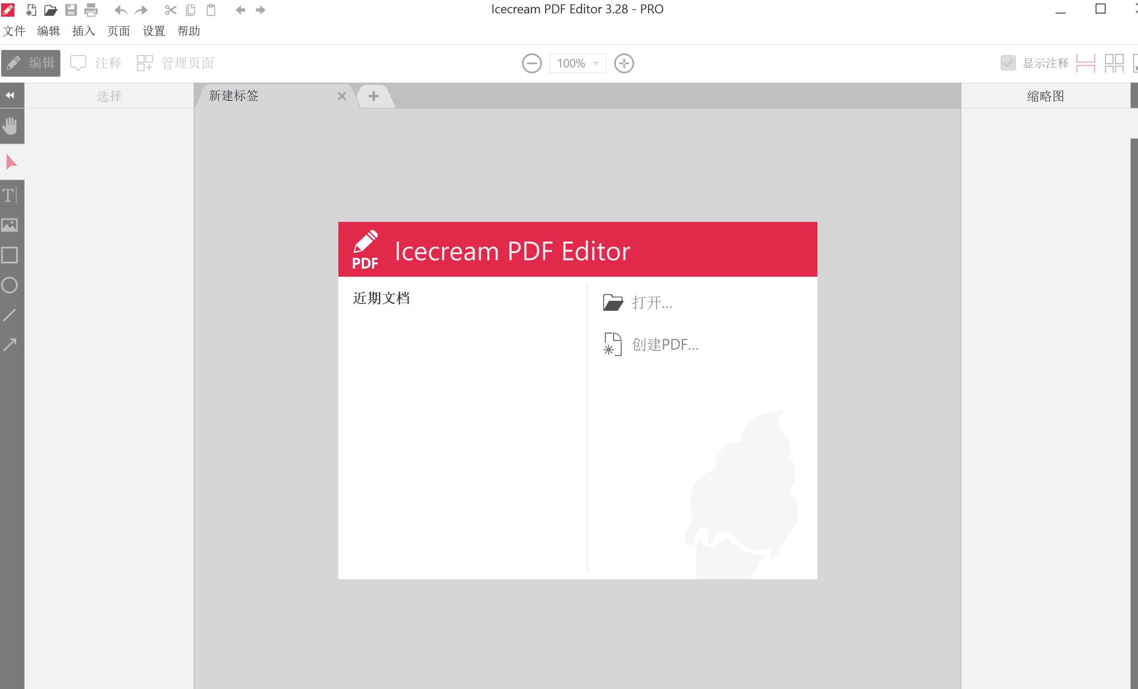The image size is (1138, 689).
Task: Open the 设置 menu
Action: coord(154,31)
